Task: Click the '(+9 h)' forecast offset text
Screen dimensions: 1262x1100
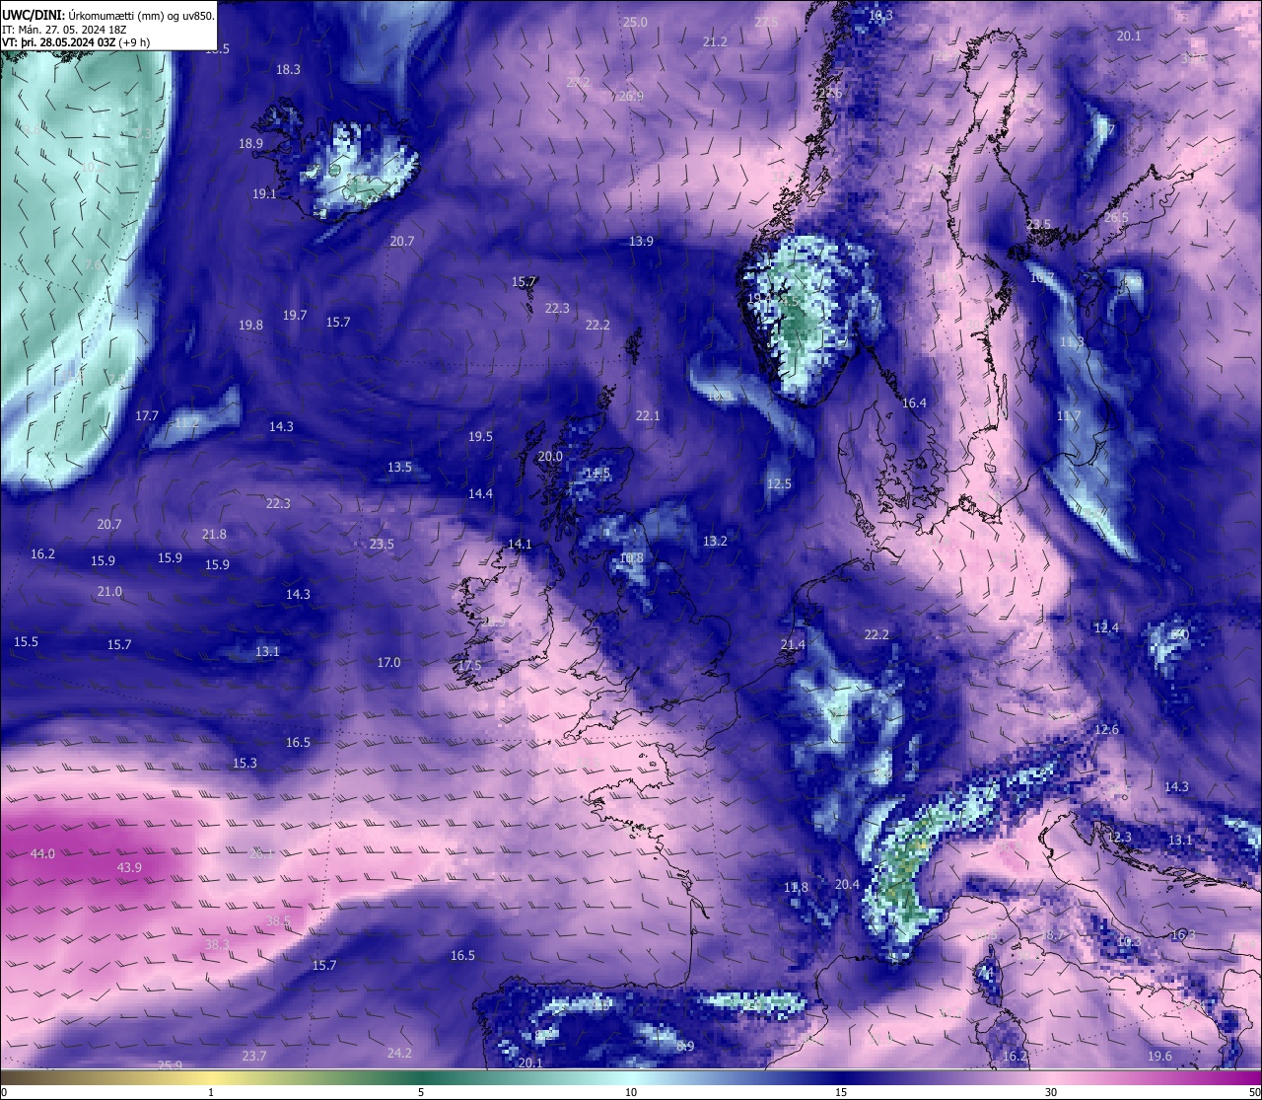Action: click(x=135, y=42)
